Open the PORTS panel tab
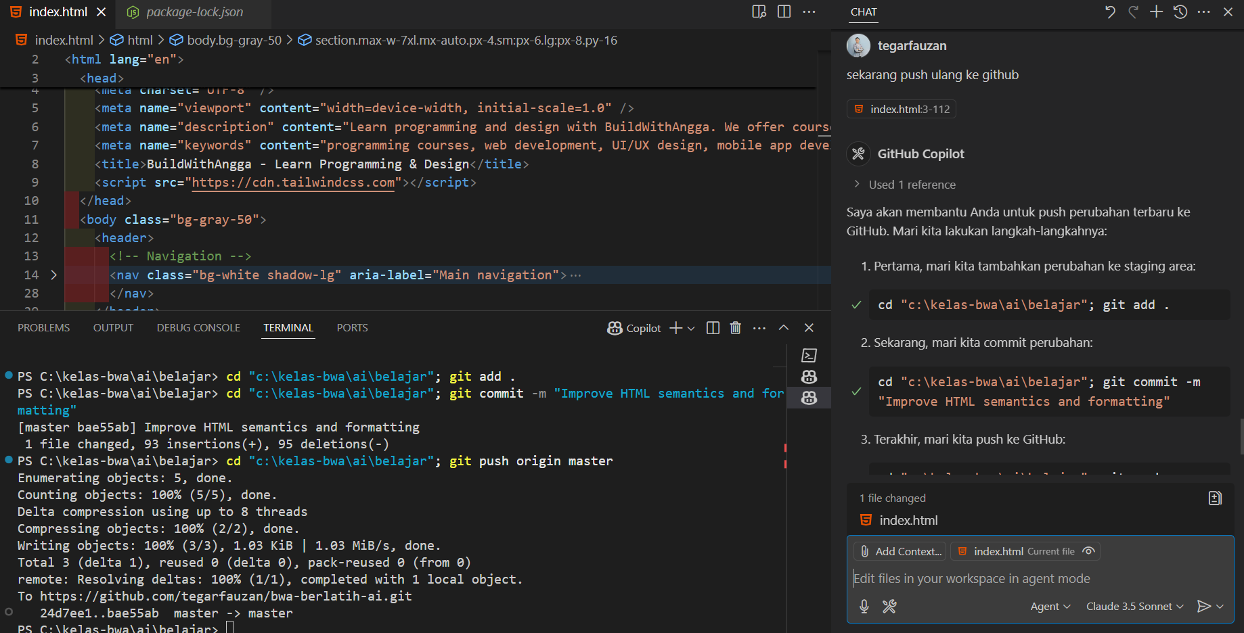This screenshot has height=633, width=1244. pos(352,328)
